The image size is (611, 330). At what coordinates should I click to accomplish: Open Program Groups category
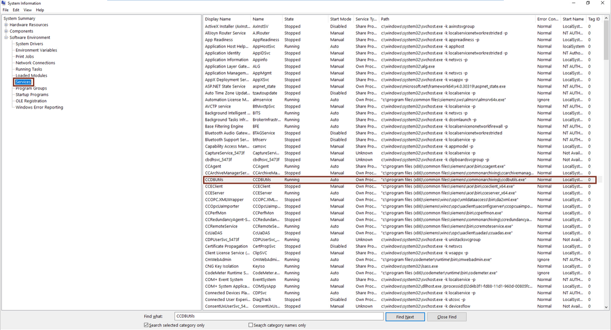coord(31,88)
